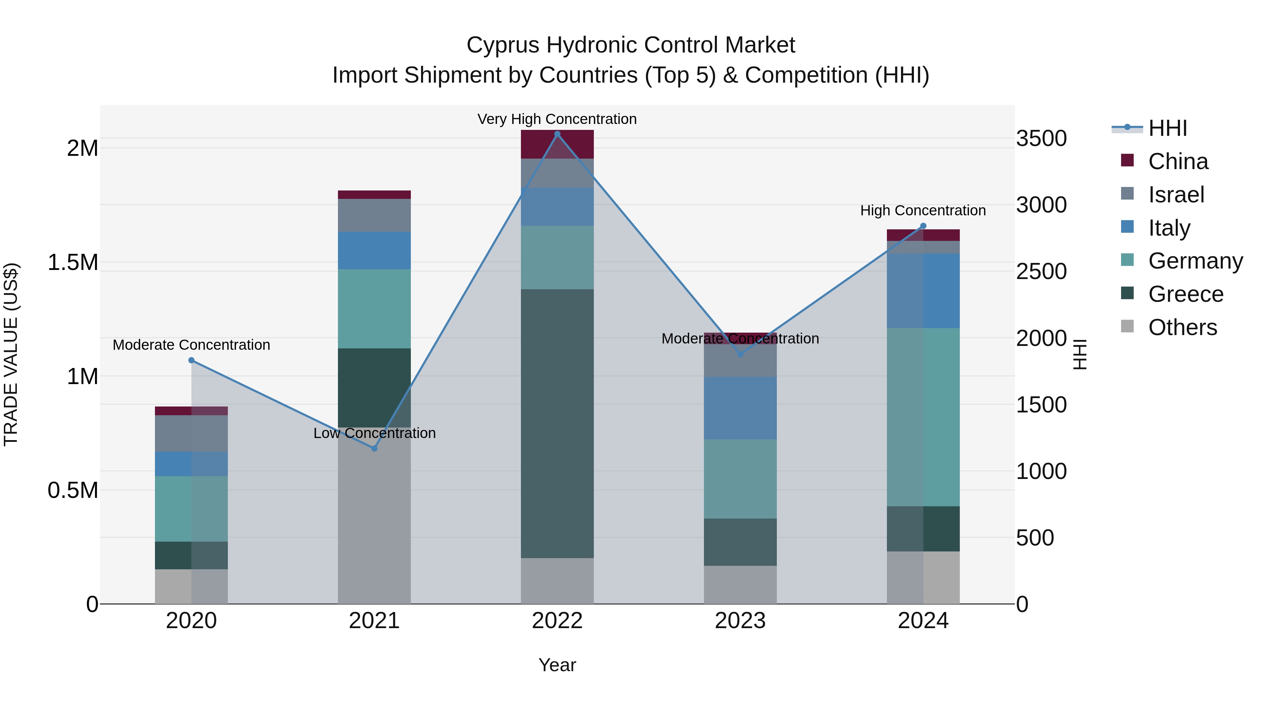Click the Very High Concentration annotation
The image size is (1262, 709).
point(557,119)
